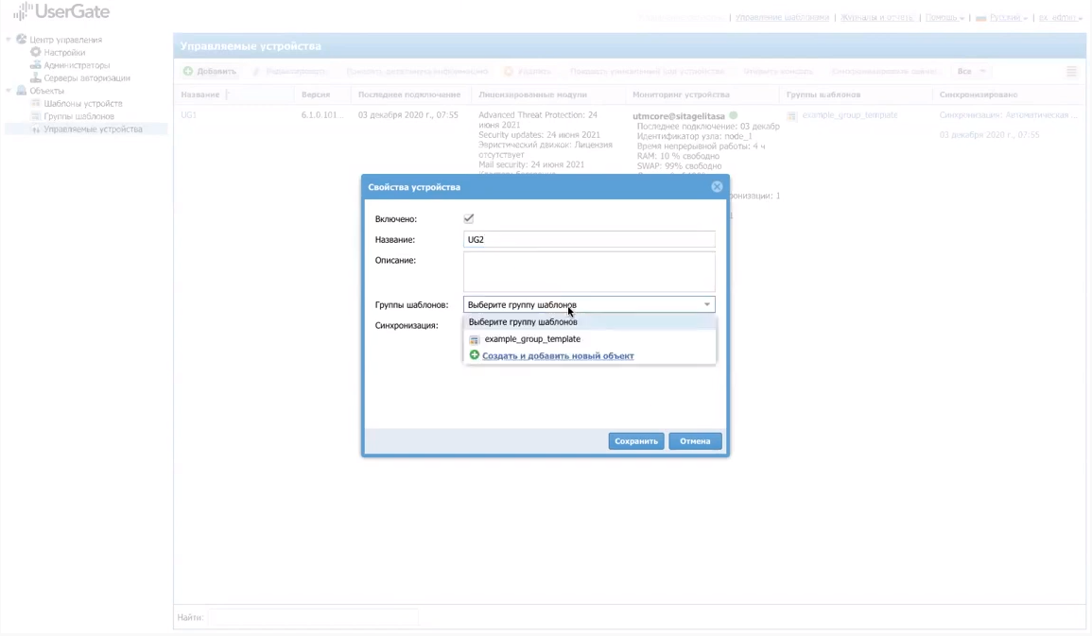
Task: Expand the Русский language dropdown
Action: (1001, 17)
